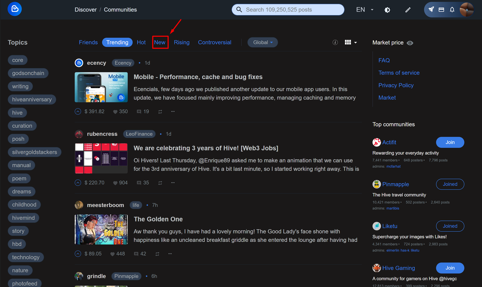Open the rocket boost icon
Viewport: 482px width, 287px height.
(x=431, y=9)
